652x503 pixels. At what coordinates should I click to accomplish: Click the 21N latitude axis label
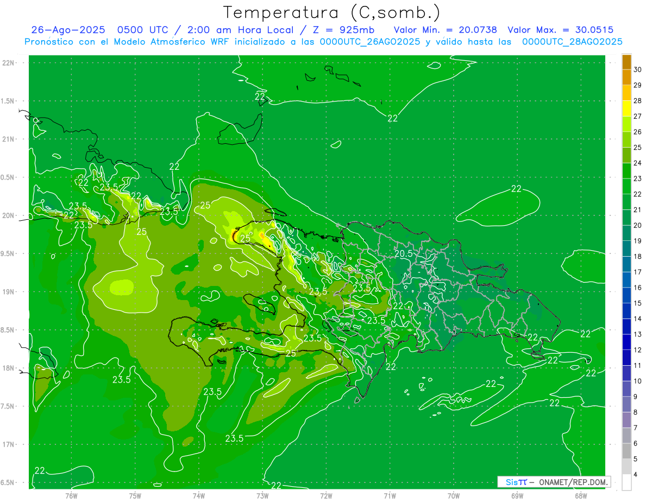pyautogui.click(x=8, y=139)
